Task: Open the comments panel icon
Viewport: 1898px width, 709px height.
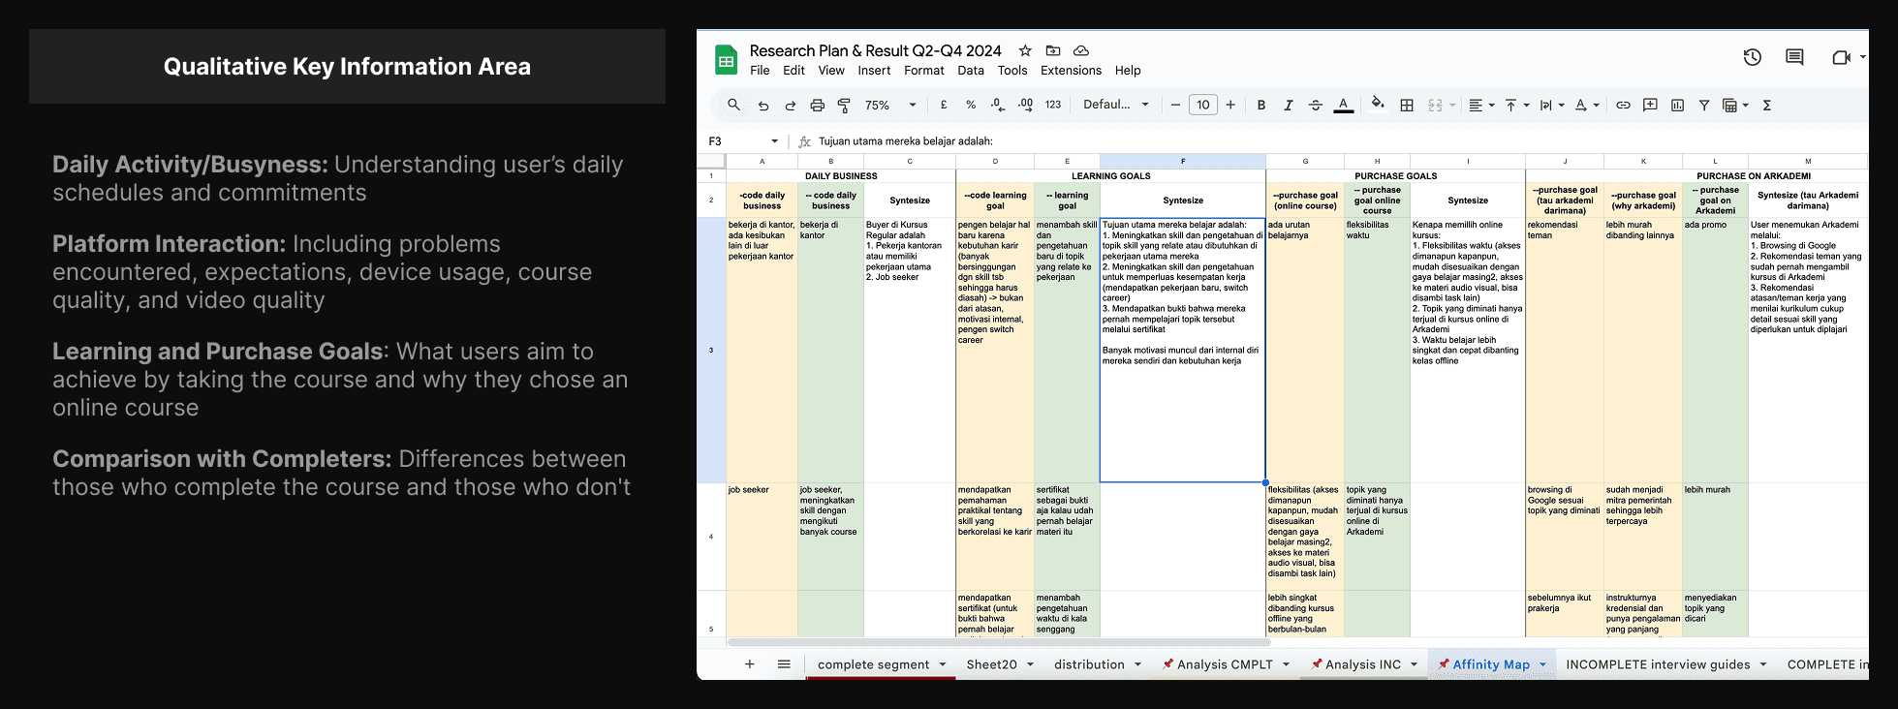Action: coord(1794,57)
